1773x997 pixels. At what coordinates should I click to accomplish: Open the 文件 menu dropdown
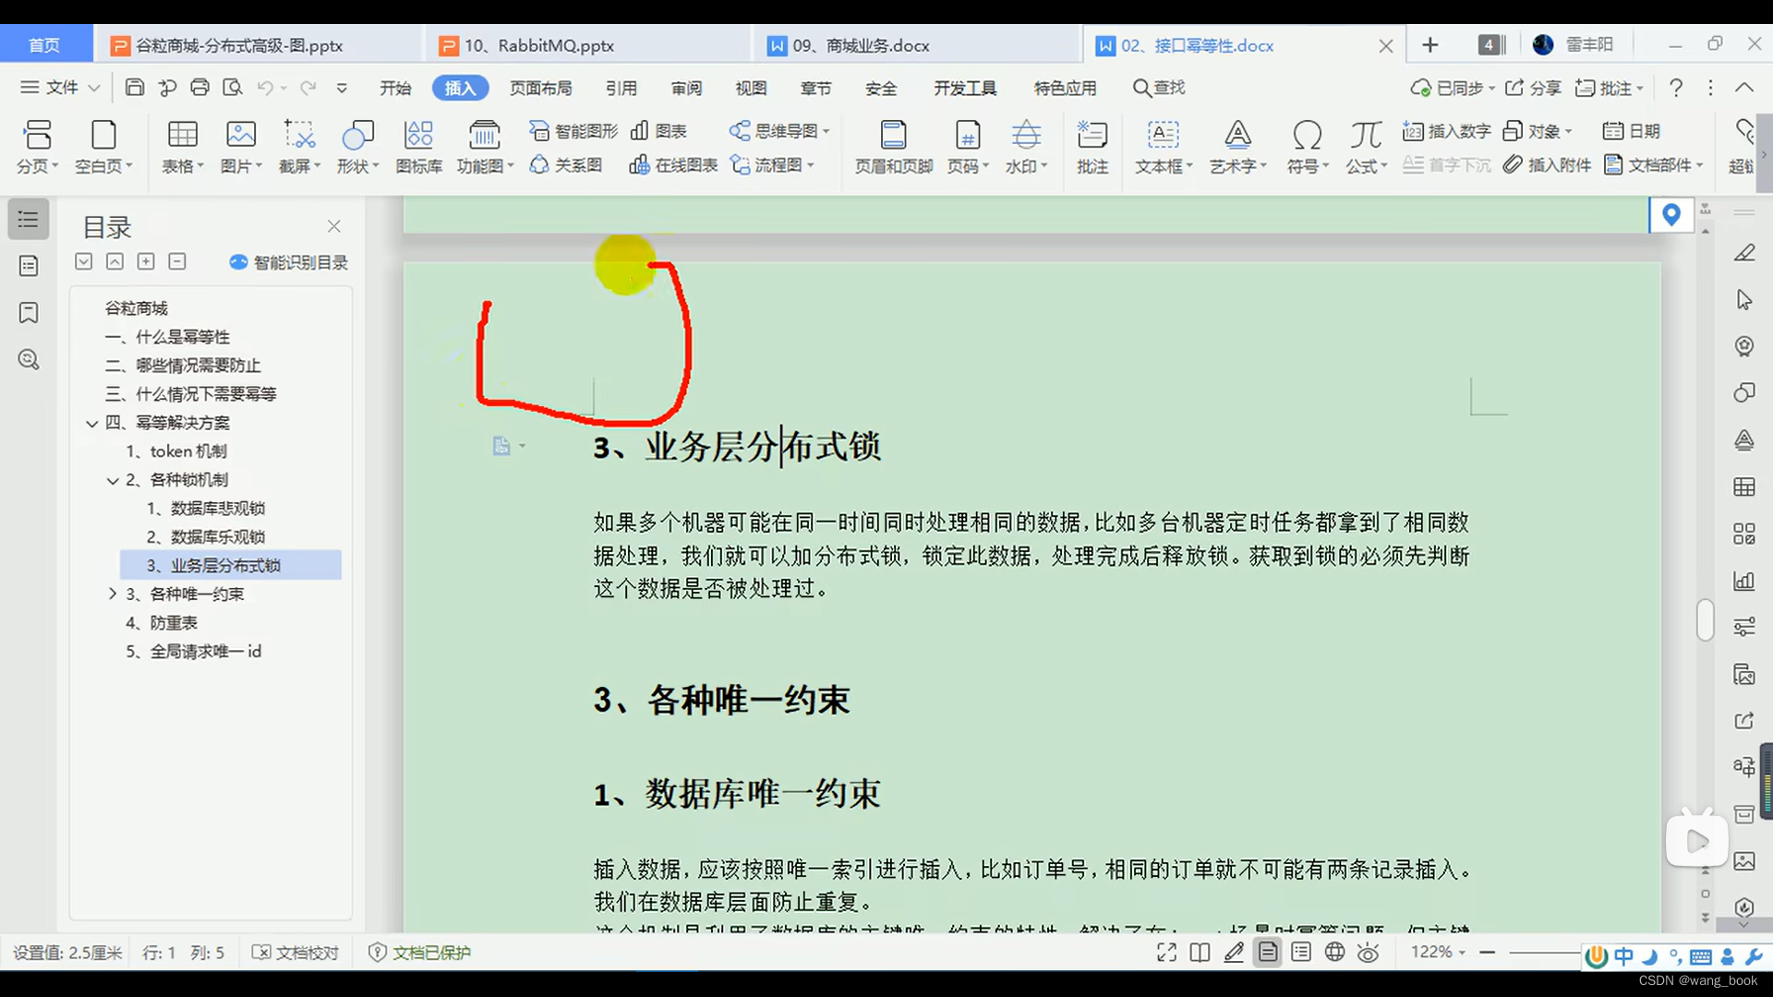tap(58, 88)
